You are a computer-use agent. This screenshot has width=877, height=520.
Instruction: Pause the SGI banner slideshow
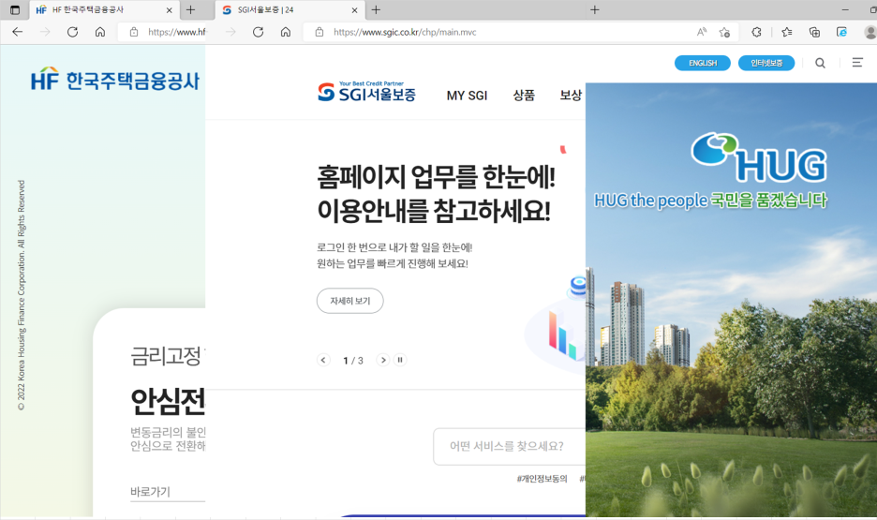(x=400, y=360)
